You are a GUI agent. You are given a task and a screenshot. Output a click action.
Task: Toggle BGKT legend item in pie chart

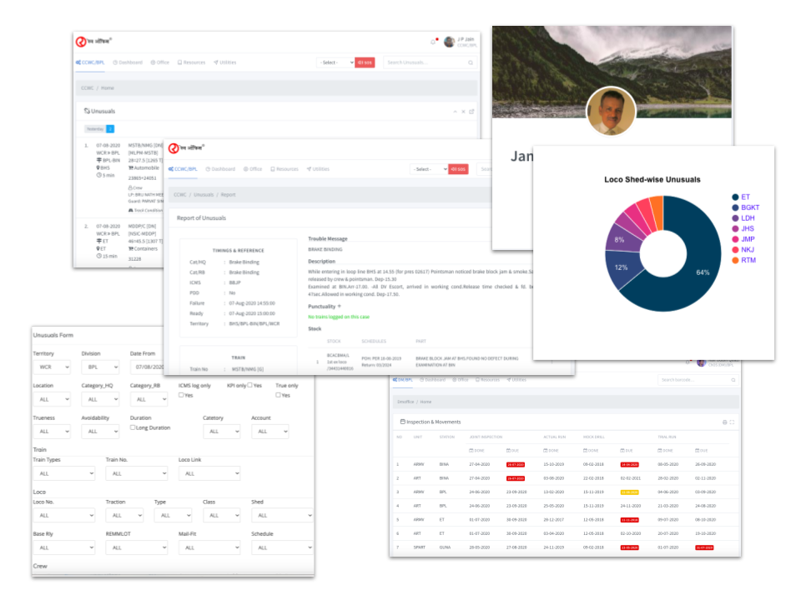point(746,207)
